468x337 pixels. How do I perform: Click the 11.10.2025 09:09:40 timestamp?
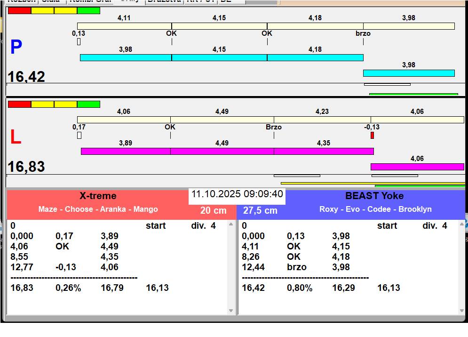pyautogui.click(x=237, y=194)
